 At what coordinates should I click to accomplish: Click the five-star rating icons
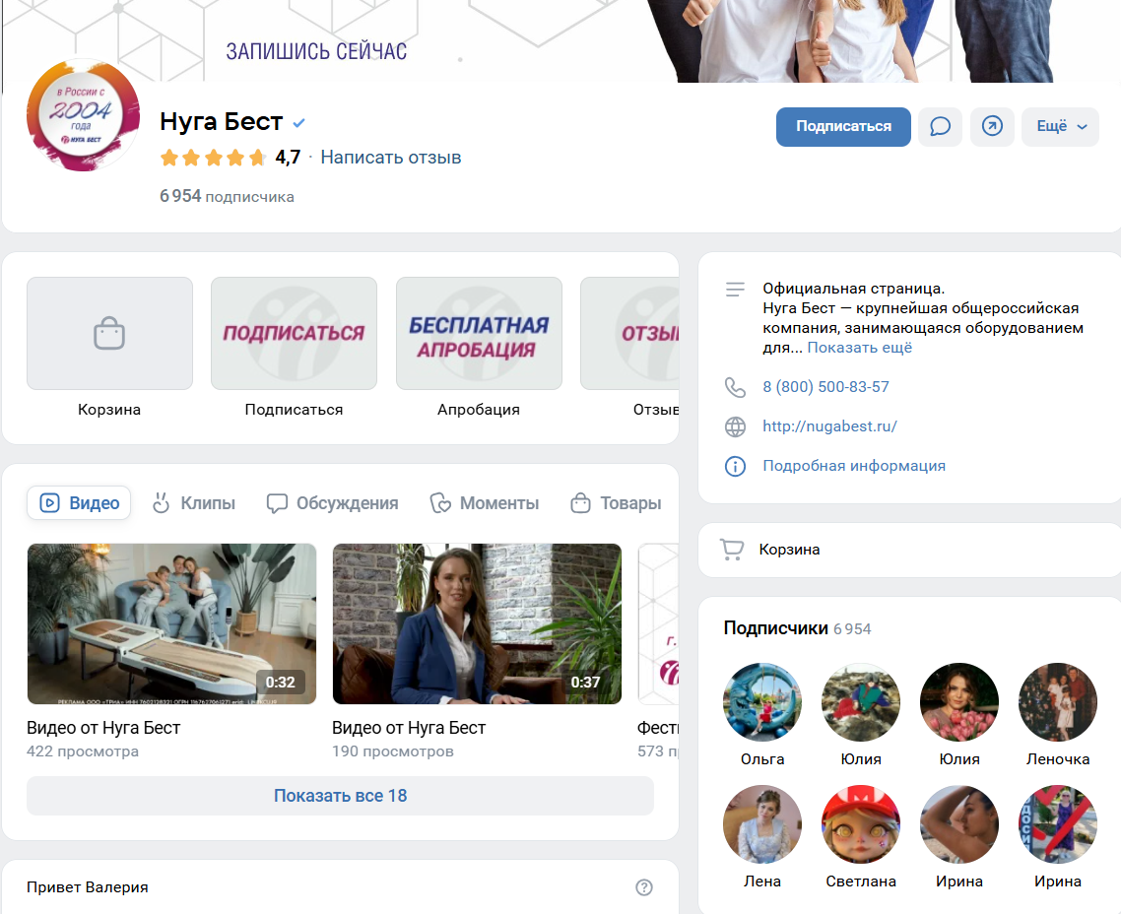click(213, 158)
